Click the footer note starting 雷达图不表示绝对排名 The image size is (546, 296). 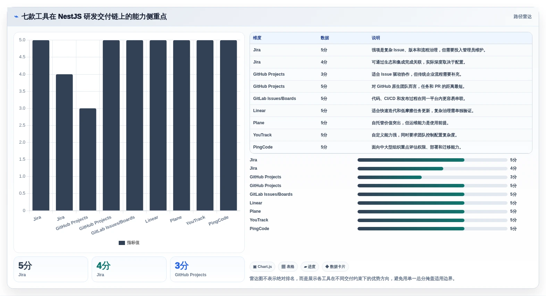[353, 279]
